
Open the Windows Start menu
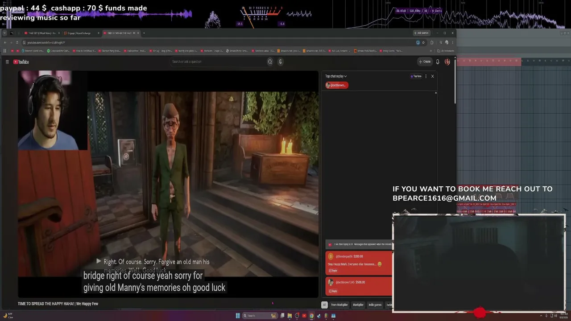[x=238, y=316]
